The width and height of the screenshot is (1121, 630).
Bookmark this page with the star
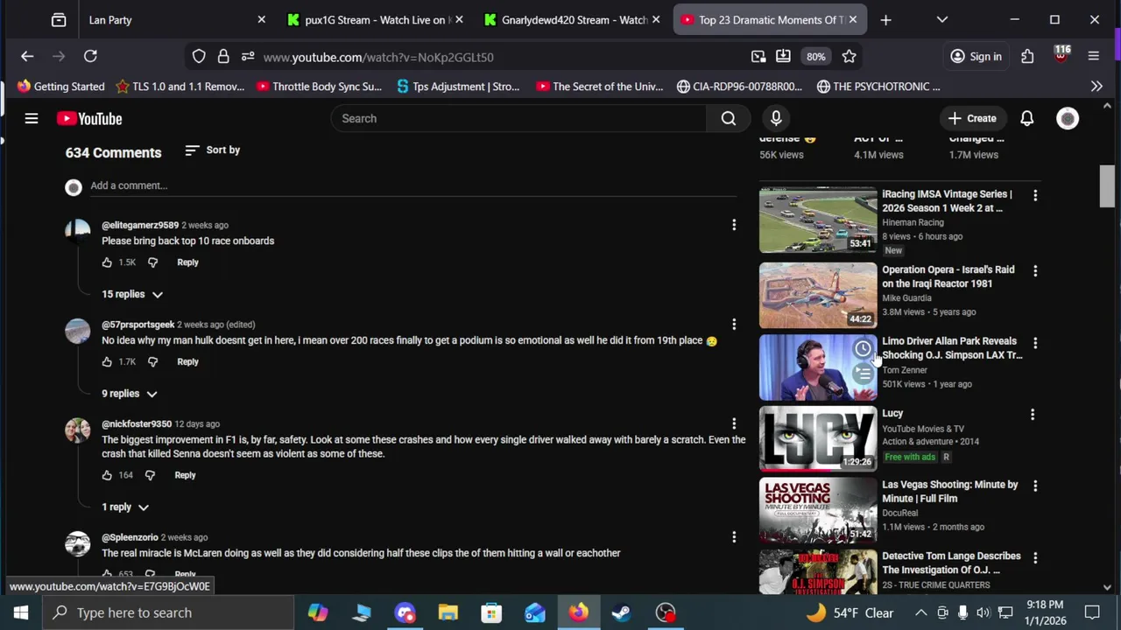849,57
